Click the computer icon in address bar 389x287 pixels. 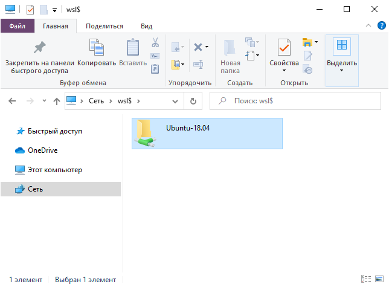[71, 101]
